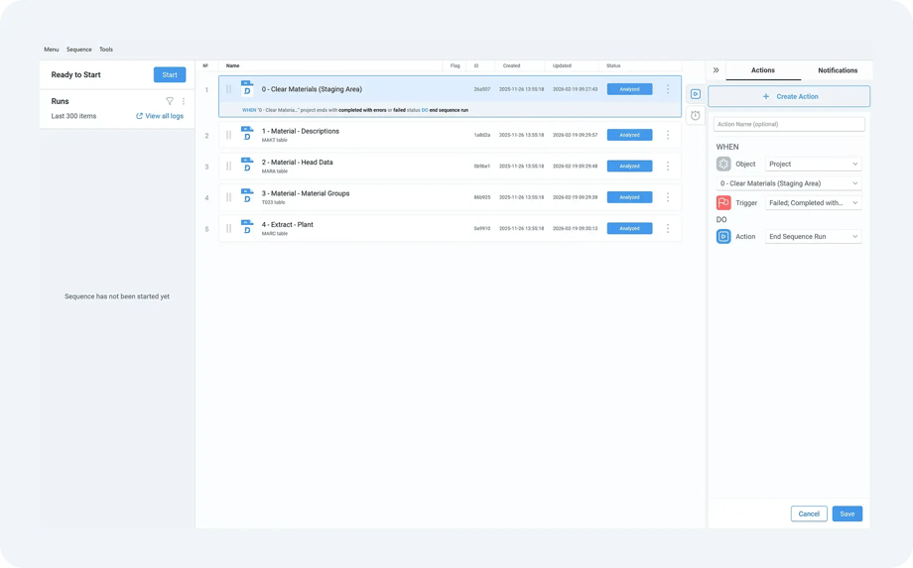The height and width of the screenshot is (568, 913).
Task: Open kebab menu for Clear Materials row
Action: (667, 89)
